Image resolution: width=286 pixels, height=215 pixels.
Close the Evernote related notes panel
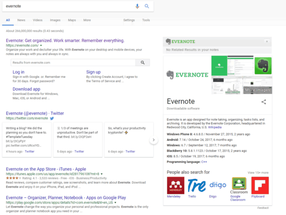tap(266, 42)
